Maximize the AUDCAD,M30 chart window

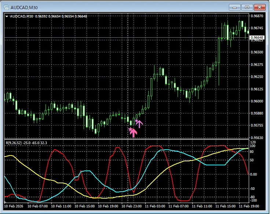click(x=247, y=7)
